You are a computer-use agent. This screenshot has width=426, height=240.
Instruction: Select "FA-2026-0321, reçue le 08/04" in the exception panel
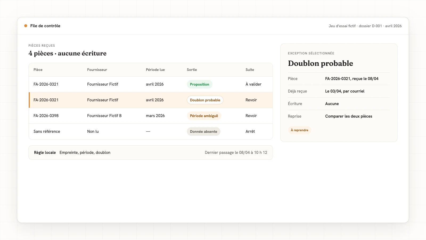352,79
